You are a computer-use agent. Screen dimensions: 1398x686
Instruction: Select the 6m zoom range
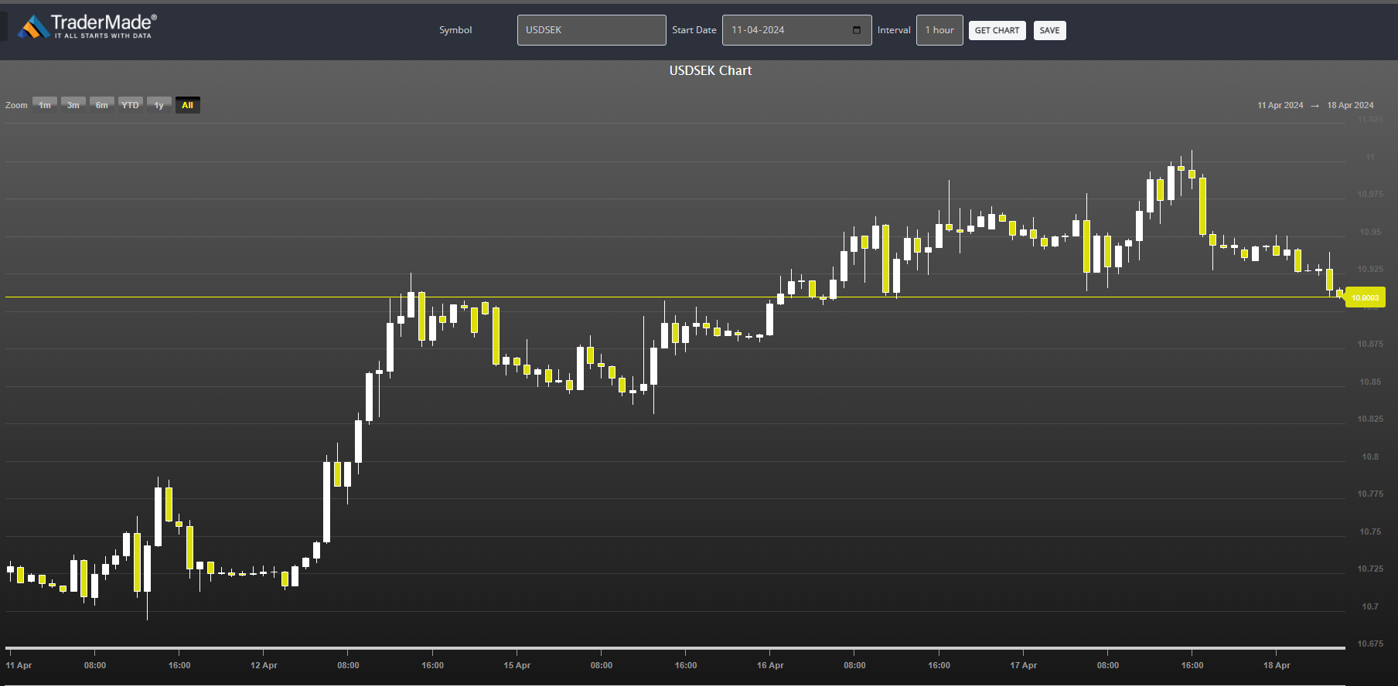[x=102, y=105]
